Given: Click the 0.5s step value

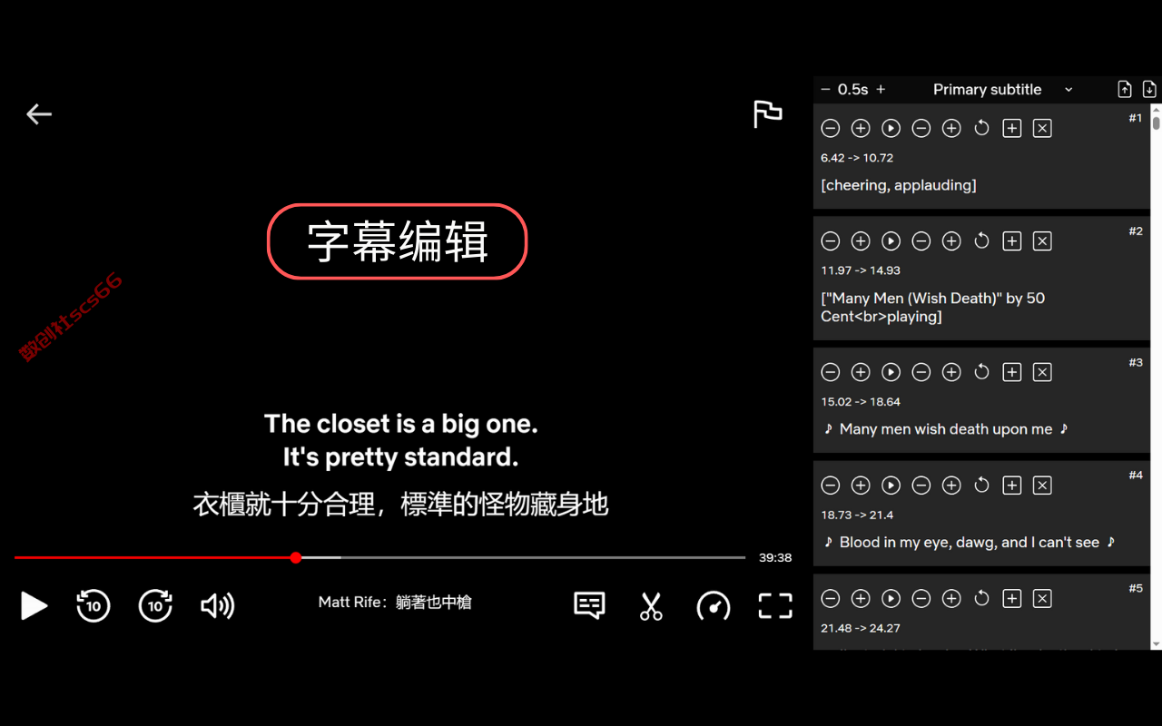Looking at the screenshot, I should click(x=853, y=89).
